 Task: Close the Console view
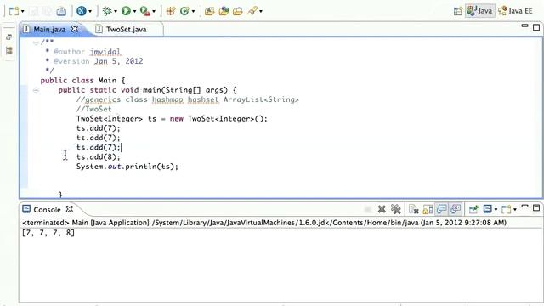pos(70,209)
